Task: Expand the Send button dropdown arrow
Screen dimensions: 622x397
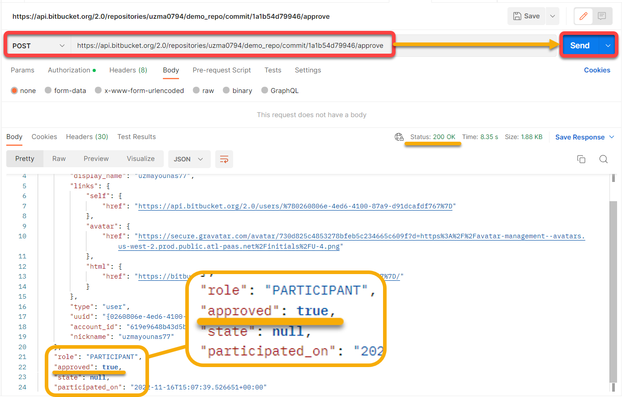Action: (608, 46)
